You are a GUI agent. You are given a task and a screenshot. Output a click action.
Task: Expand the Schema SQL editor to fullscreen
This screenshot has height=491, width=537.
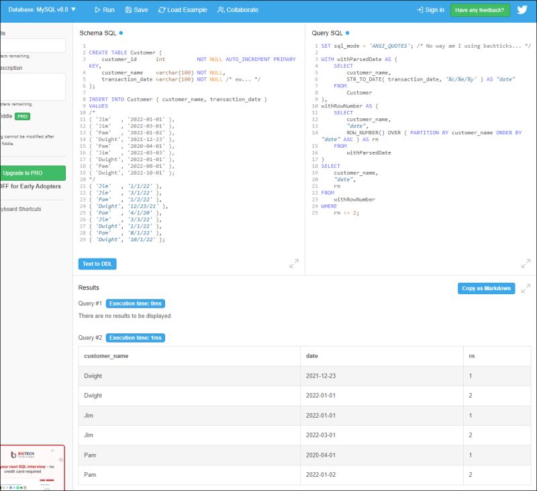[x=293, y=264]
